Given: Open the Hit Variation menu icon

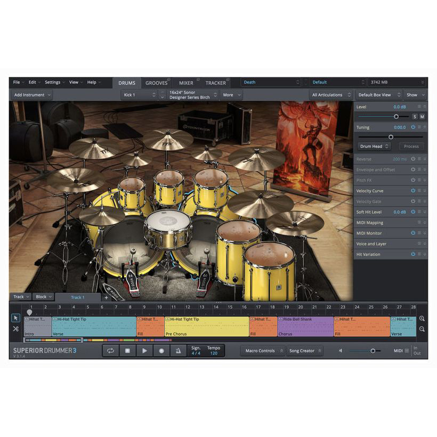Looking at the screenshot, I should pyautogui.click(x=419, y=254).
